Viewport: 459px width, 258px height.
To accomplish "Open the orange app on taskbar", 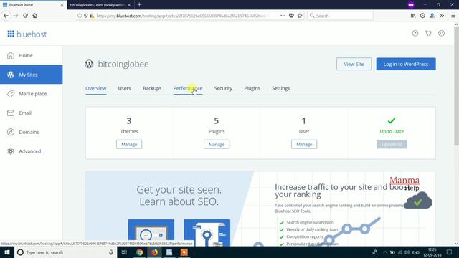I will 184,252.
